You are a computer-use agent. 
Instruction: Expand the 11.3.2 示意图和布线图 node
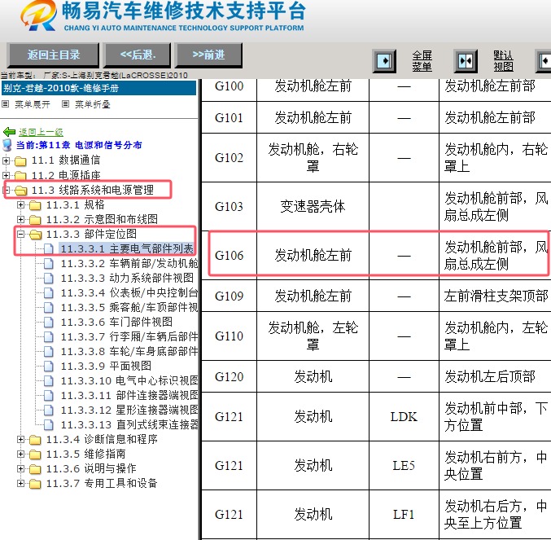point(20,219)
